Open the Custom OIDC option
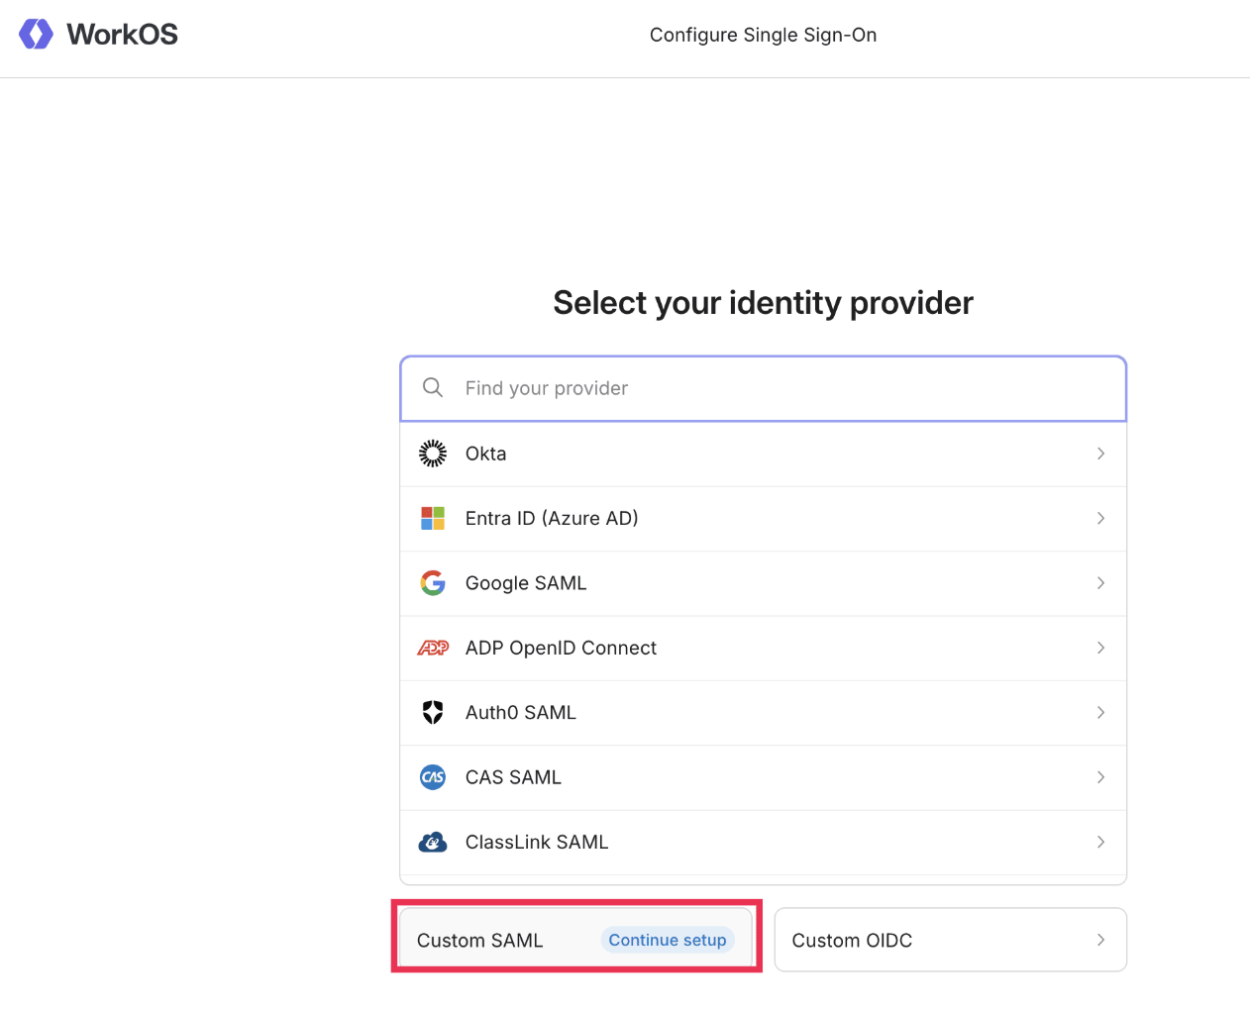Image resolution: width=1250 pixels, height=1010 pixels. (852, 940)
